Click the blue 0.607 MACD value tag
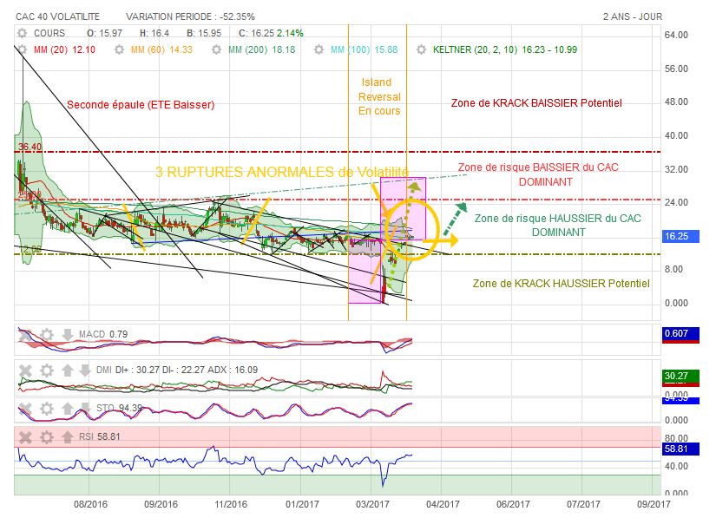 (680, 333)
